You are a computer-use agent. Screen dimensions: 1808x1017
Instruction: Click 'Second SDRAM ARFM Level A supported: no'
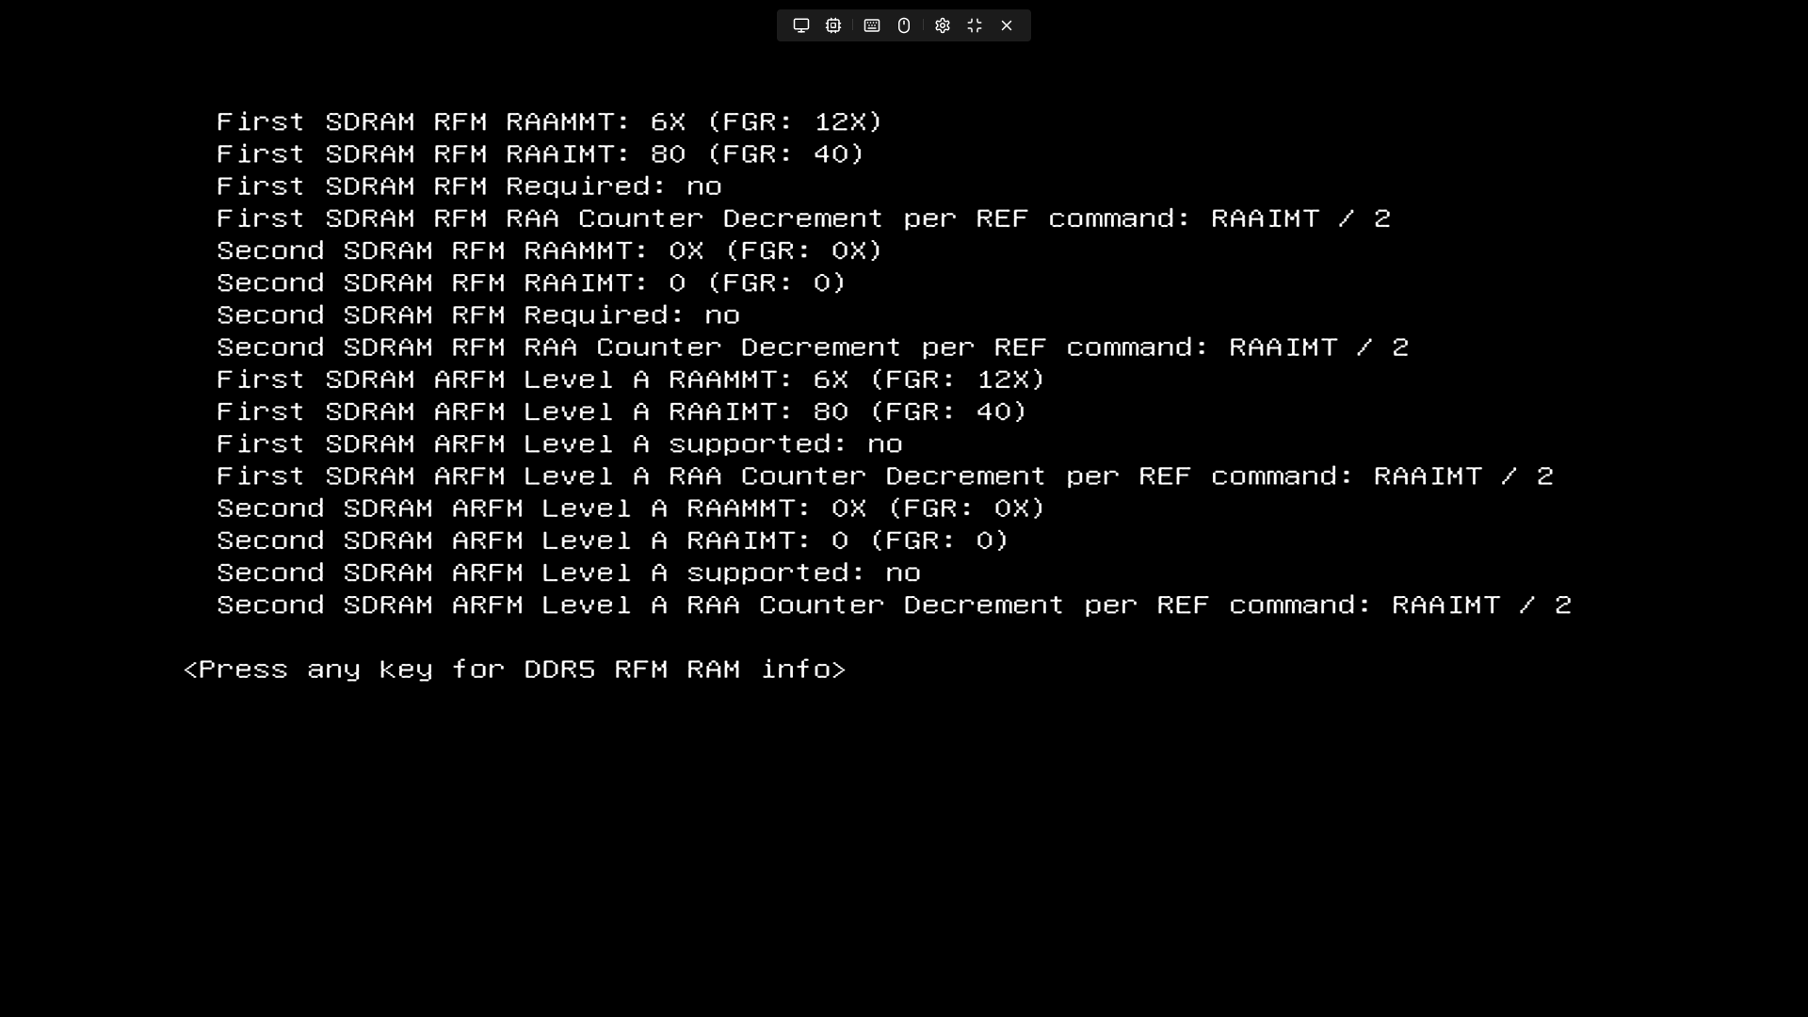pyautogui.click(x=569, y=573)
